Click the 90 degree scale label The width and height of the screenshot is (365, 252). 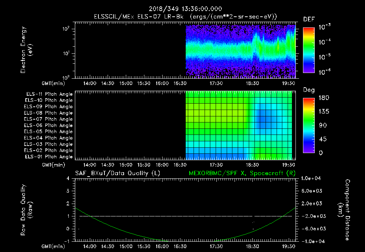323,125
